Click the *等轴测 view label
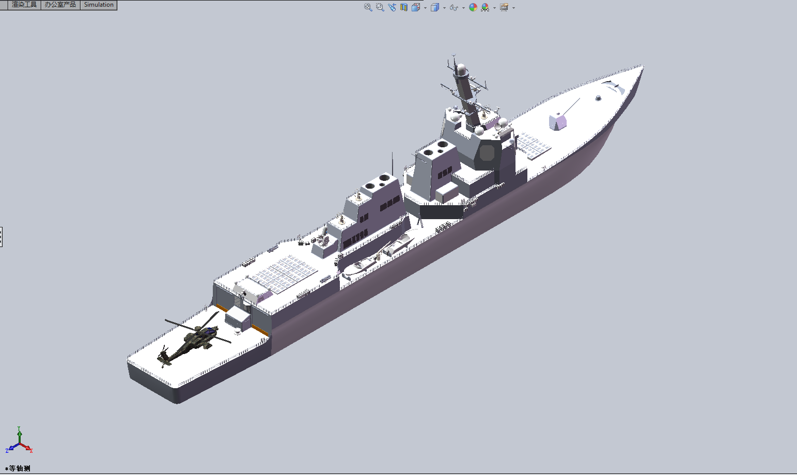 click(x=18, y=468)
